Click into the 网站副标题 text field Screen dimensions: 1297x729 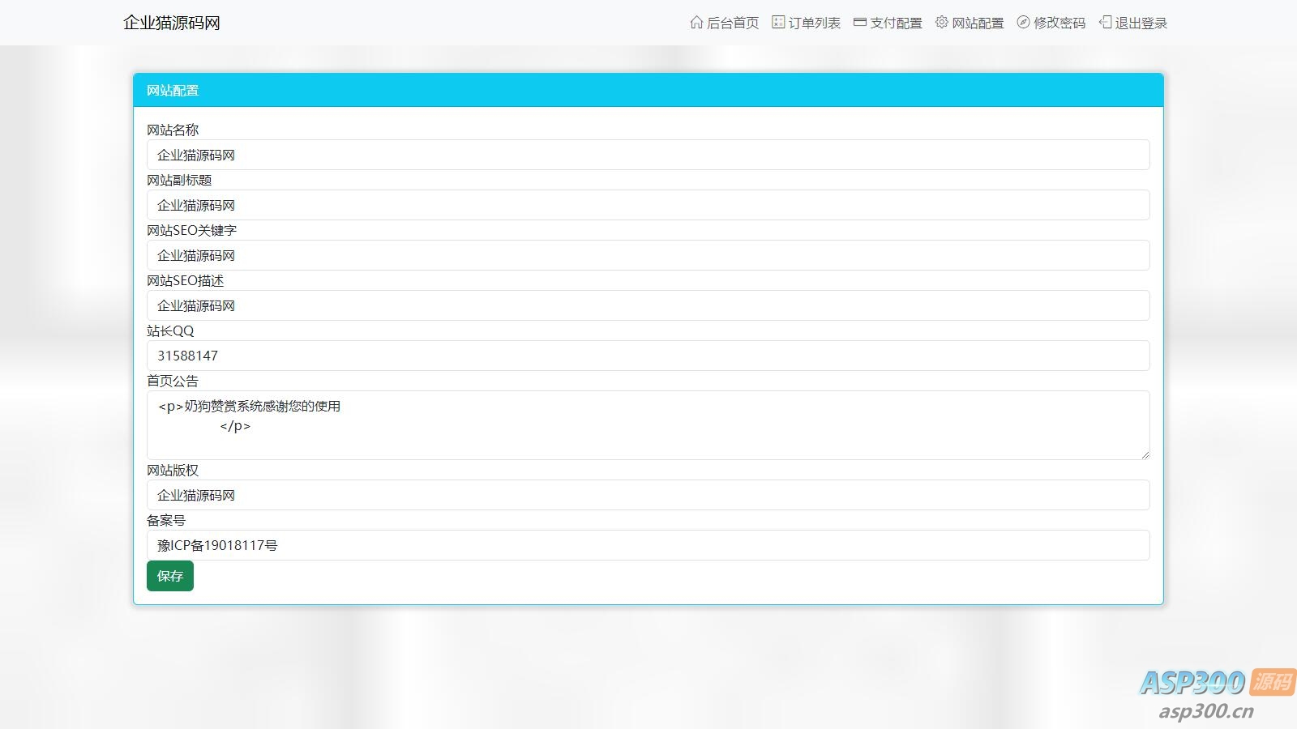[x=648, y=205]
